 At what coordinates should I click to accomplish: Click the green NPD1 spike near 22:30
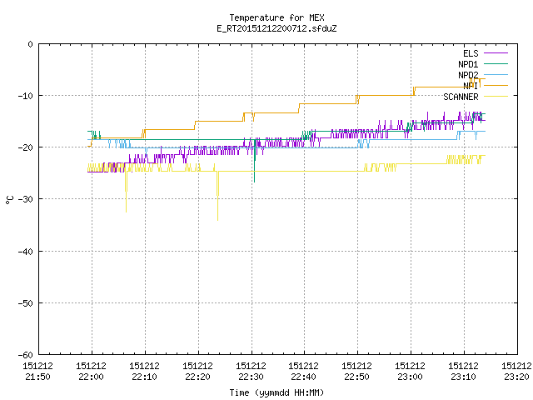coord(254,160)
